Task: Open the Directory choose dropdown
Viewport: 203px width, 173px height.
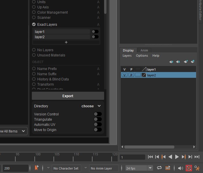Action: click(91, 106)
